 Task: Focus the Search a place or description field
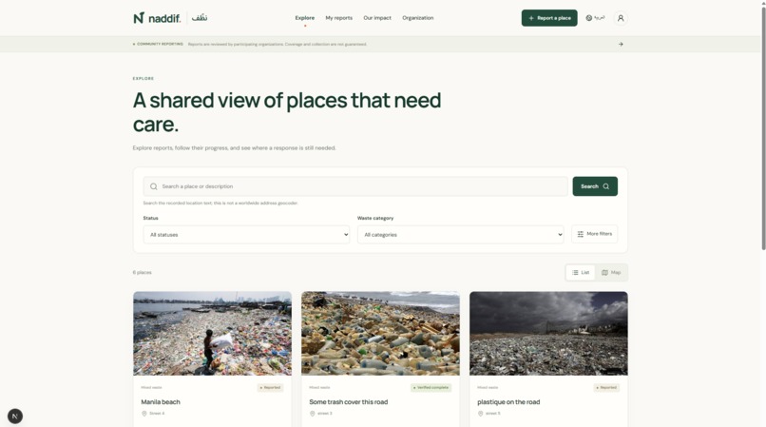click(x=355, y=186)
